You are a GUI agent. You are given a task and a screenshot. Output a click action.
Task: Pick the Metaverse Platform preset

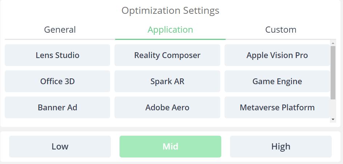277,107
